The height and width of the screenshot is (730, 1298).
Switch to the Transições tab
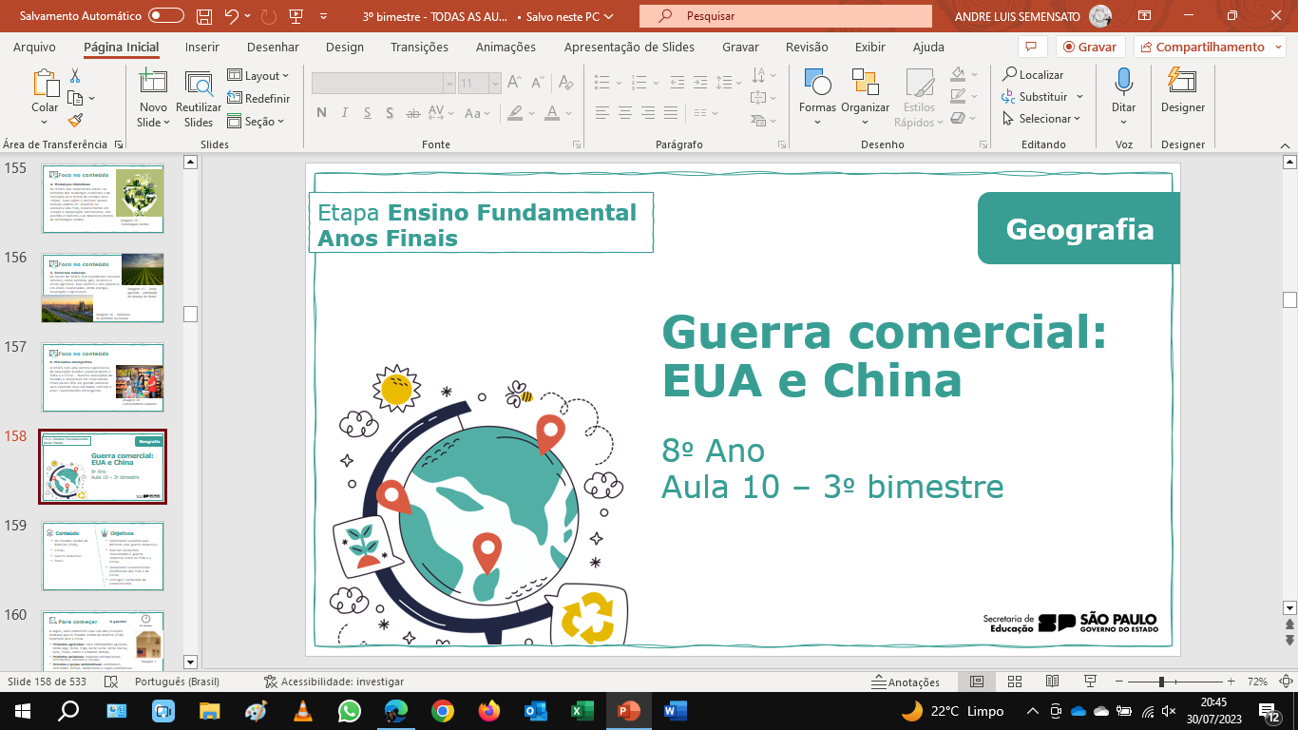coord(419,47)
